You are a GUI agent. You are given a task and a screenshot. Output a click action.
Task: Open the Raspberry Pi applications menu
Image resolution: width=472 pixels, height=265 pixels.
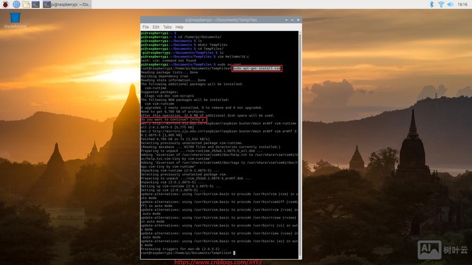coord(5,4)
